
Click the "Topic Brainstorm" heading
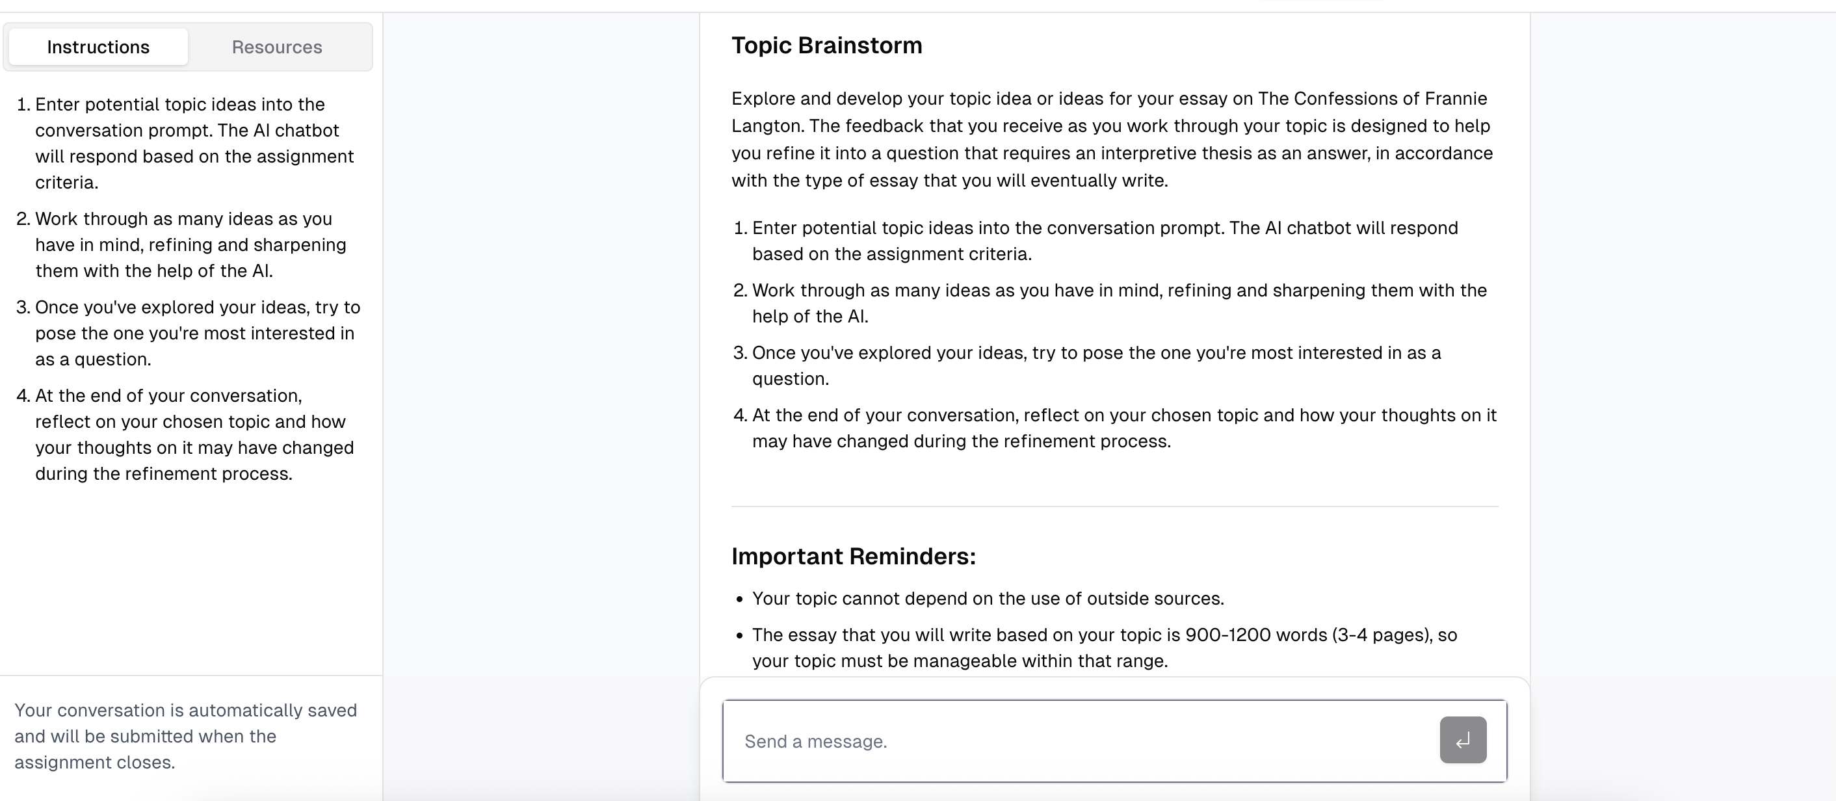827,46
